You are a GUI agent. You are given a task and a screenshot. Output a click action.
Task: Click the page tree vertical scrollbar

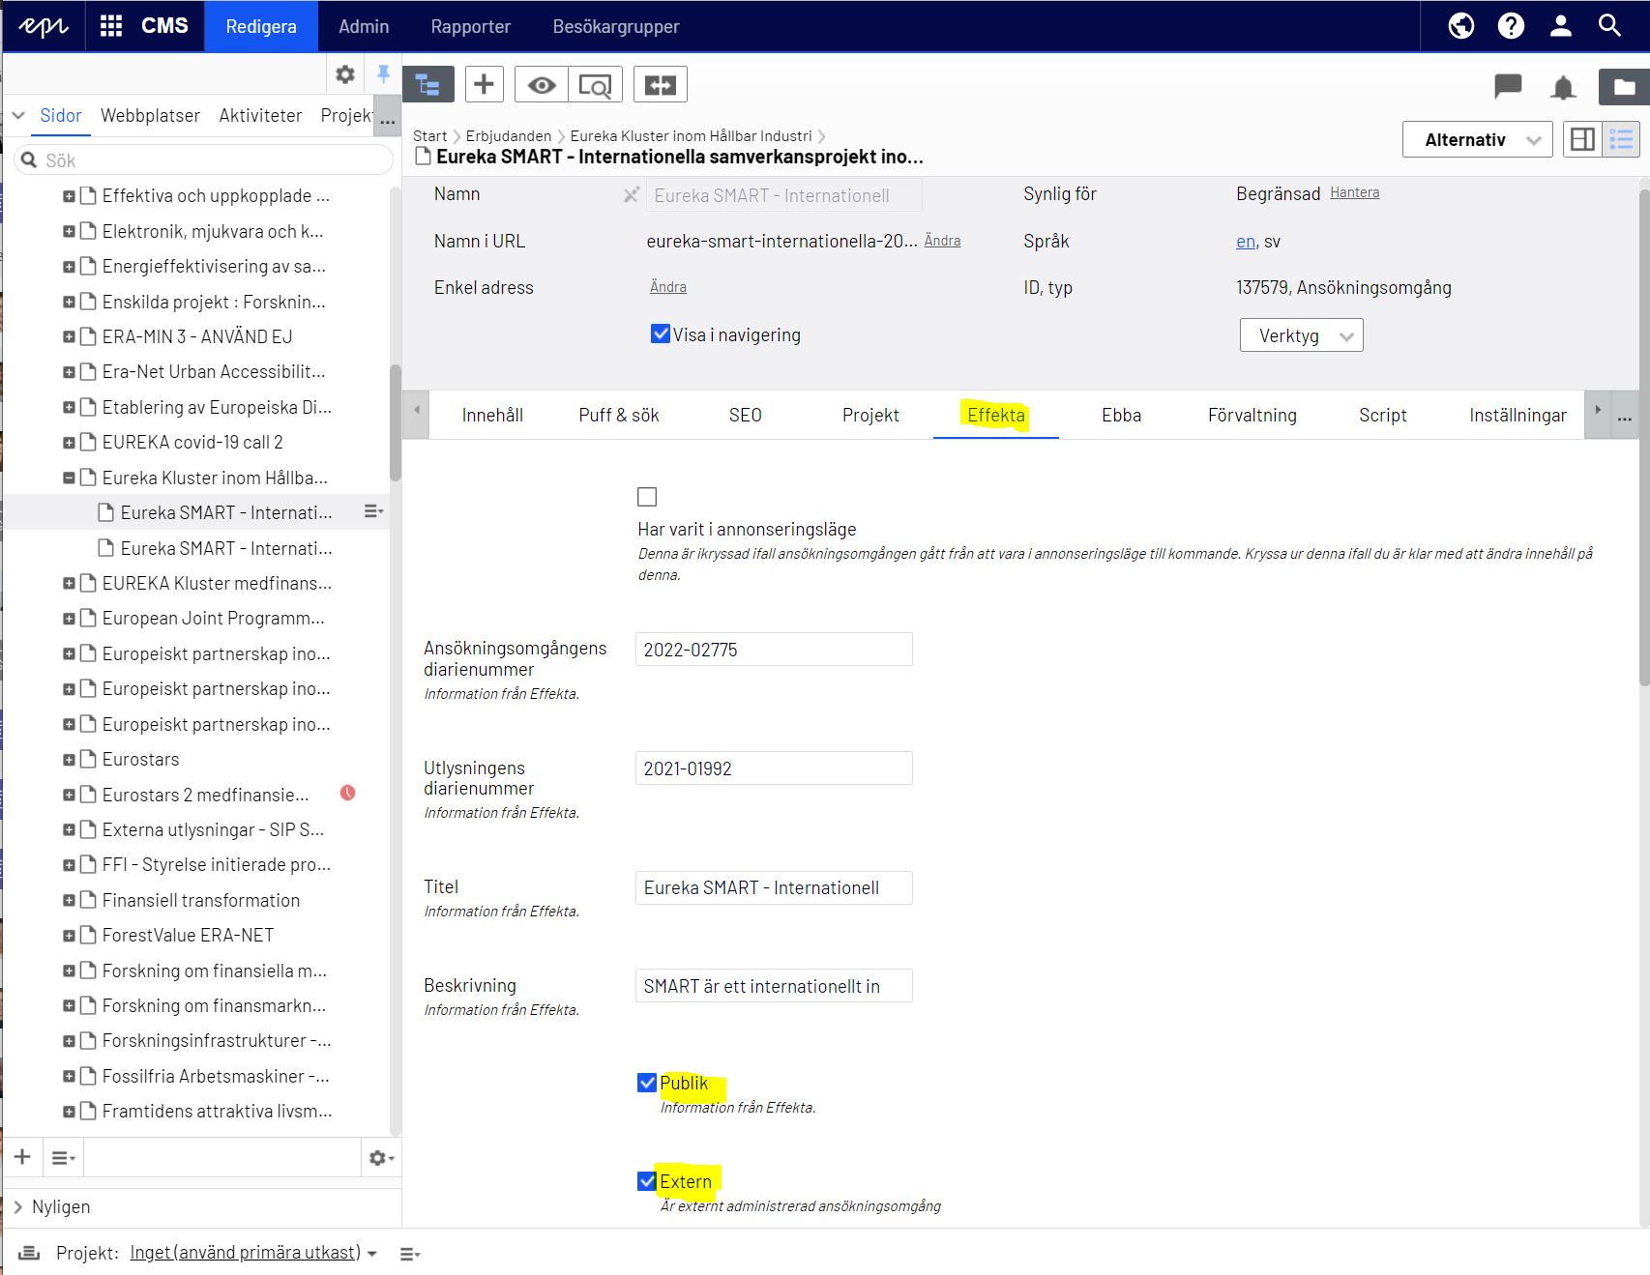pos(395,422)
